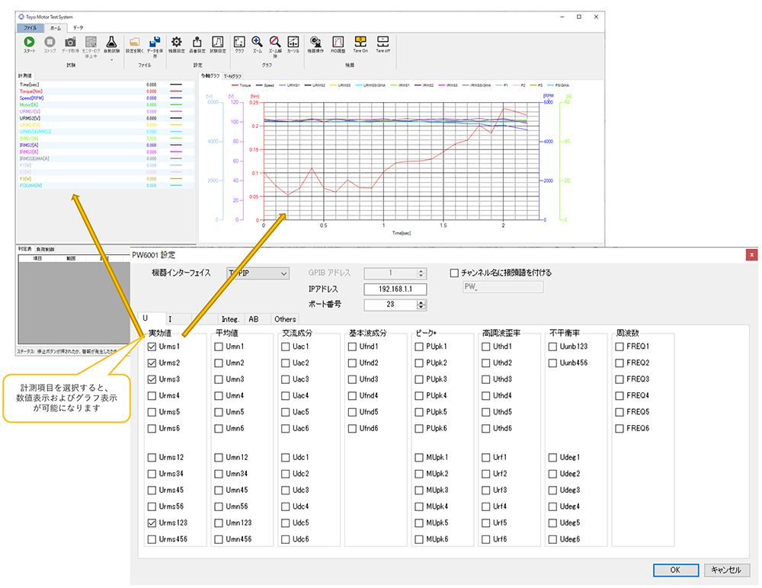762x588 pixels.
Task: Click the blue Speed color line swatch
Action: [176, 98]
